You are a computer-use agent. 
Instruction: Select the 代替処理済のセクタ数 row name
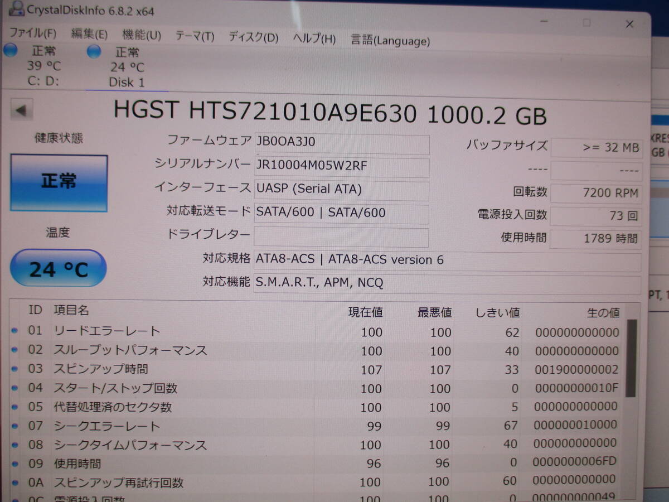tap(112, 407)
